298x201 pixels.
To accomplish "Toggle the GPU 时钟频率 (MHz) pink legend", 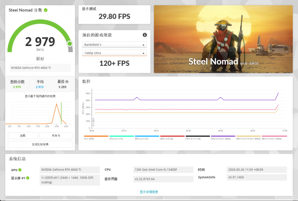I will (274, 137).
